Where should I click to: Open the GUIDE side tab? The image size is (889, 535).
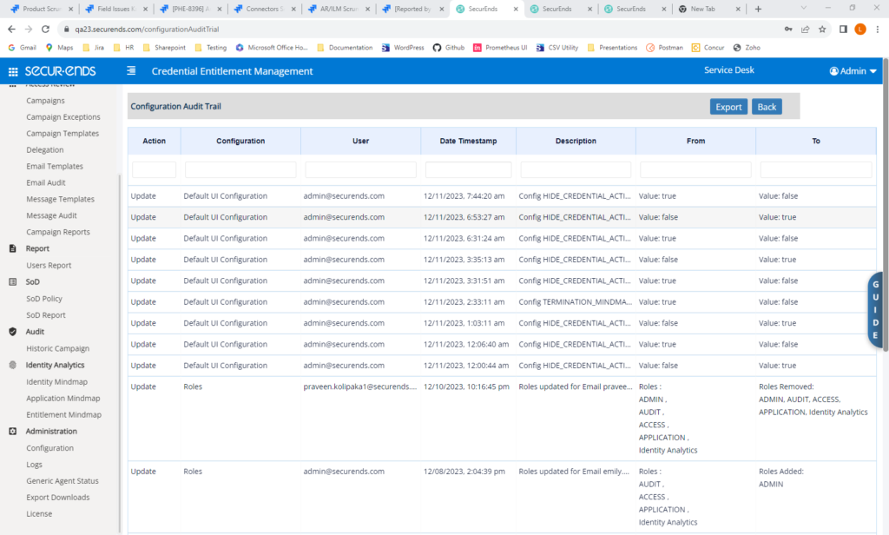tap(876, 310)
